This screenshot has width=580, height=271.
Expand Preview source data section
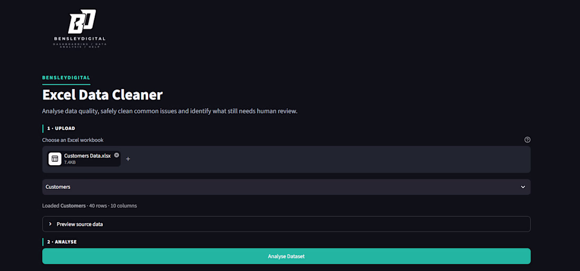[286, 224]
